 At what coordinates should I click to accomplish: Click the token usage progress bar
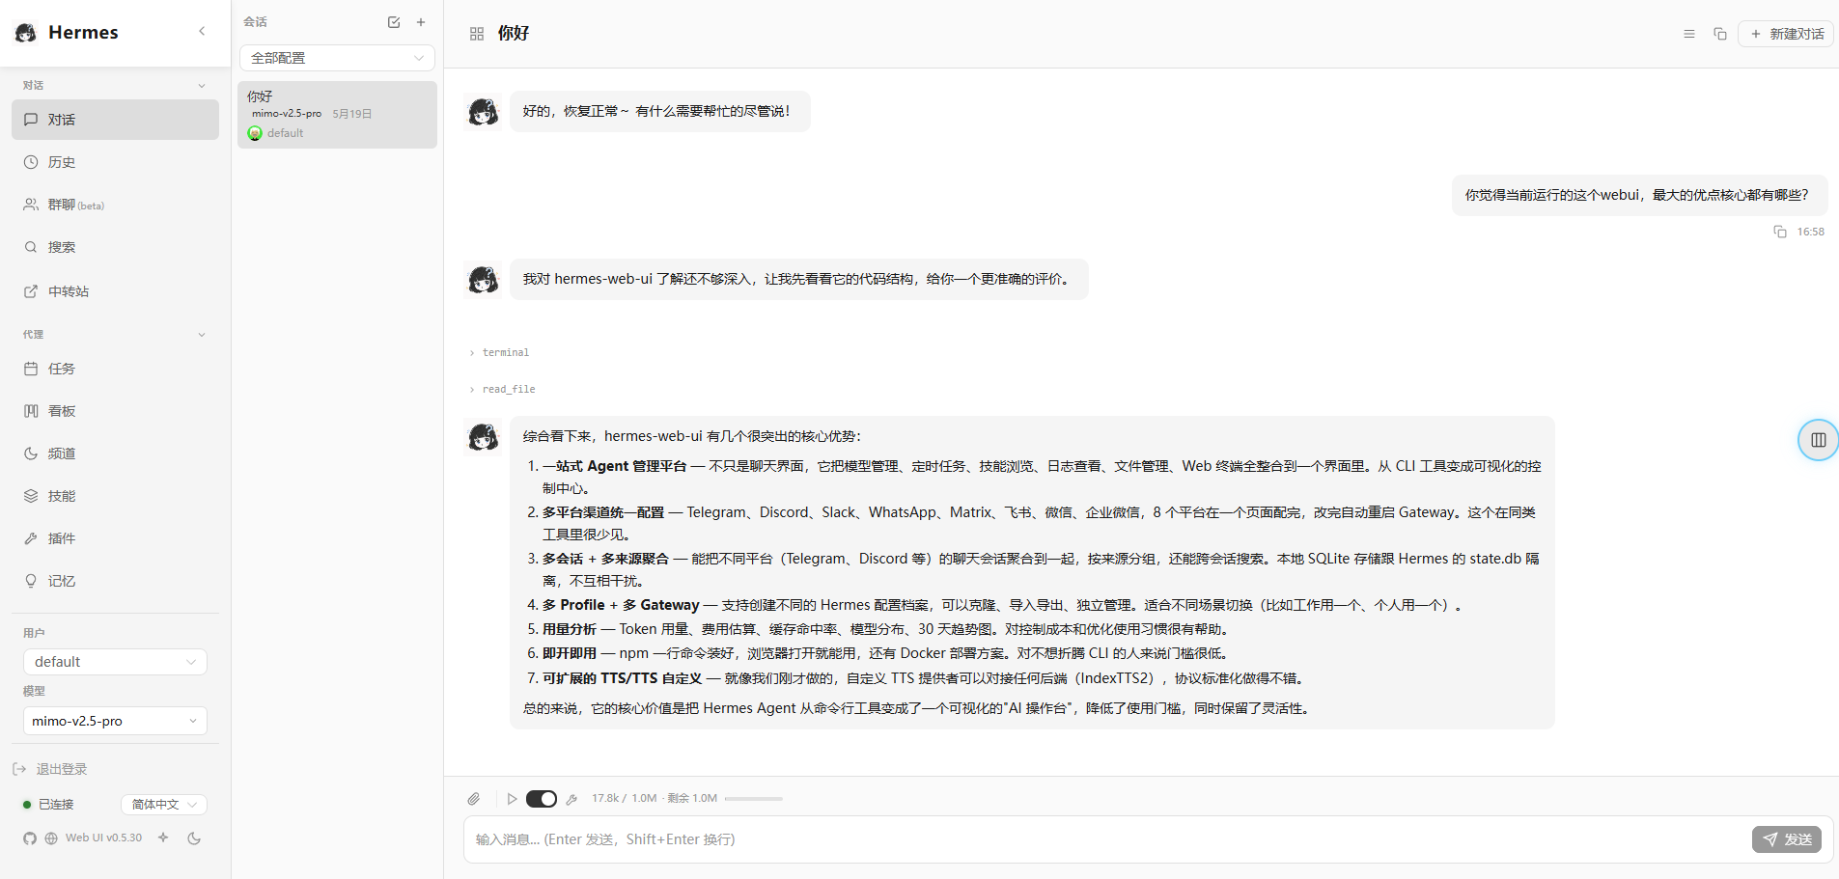coord(753,799)
